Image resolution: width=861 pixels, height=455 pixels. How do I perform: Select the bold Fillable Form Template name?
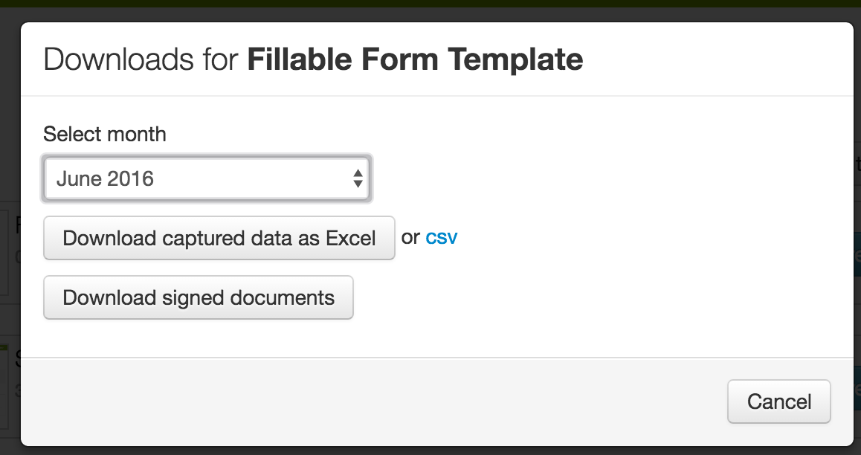pyautogui.click(x=415, y=59)
